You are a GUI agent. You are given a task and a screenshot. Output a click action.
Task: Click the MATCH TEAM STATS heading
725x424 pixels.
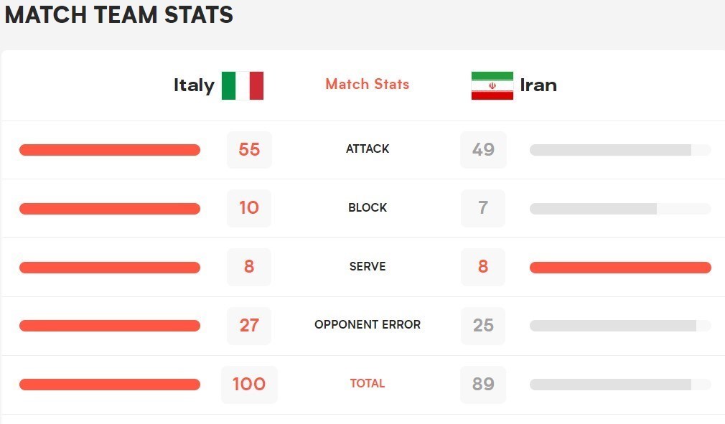tap(119, 15)
